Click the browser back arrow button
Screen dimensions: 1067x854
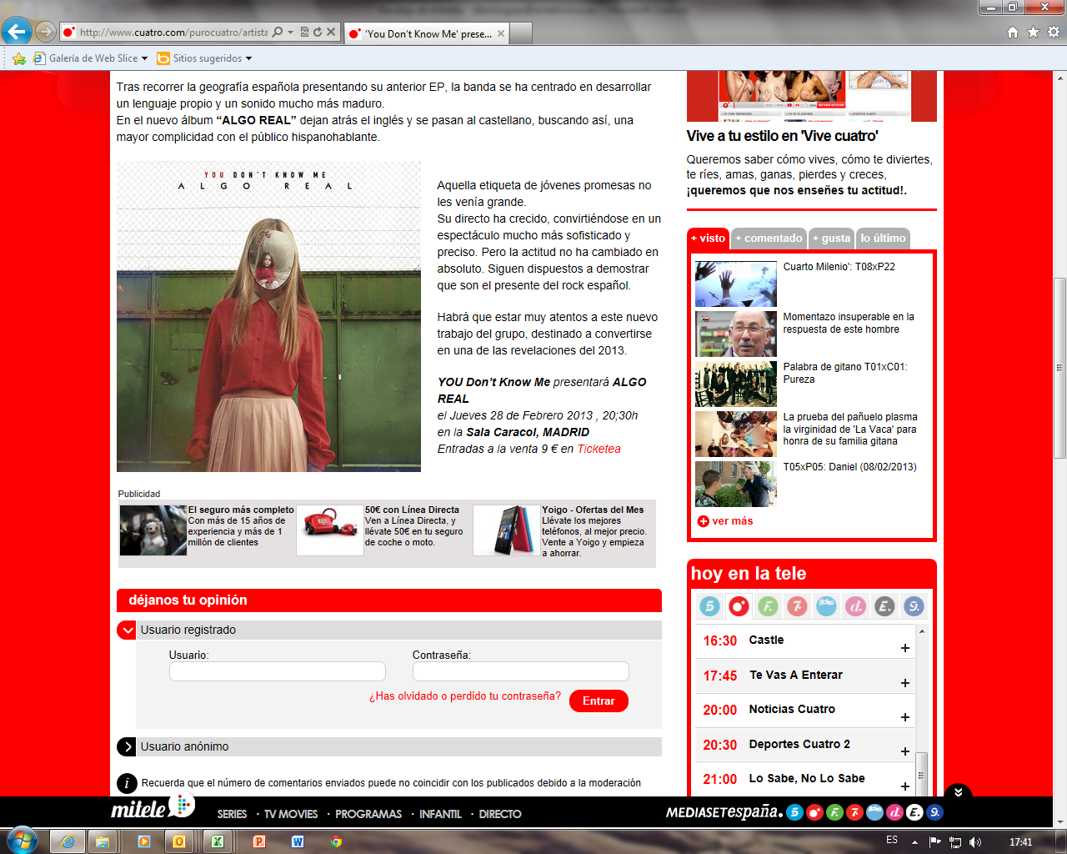coord(17,33)
